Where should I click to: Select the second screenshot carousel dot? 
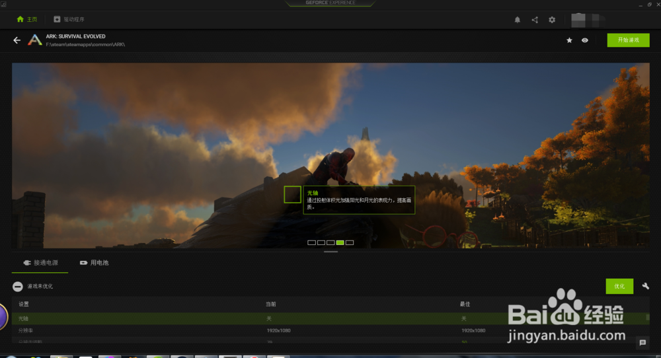(x=321, y=242)
